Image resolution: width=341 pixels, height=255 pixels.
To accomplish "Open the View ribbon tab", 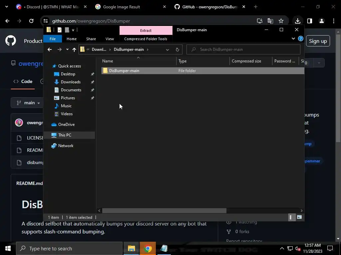I will click(x=110, y=39).
